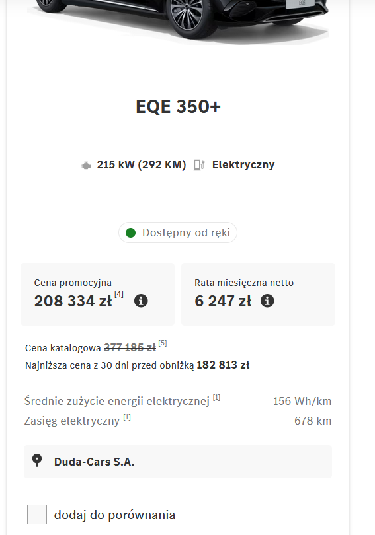Open the EQE 350+ model title

(178, 106)
